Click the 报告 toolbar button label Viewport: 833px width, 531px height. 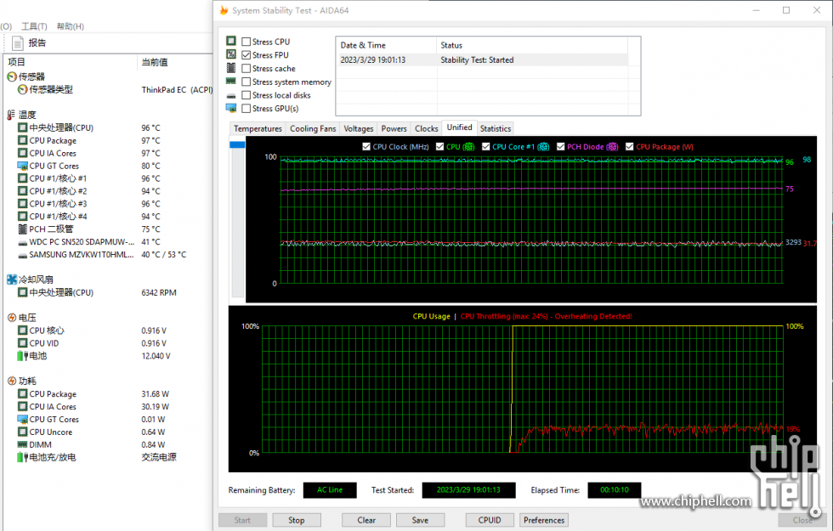(37, 43)
